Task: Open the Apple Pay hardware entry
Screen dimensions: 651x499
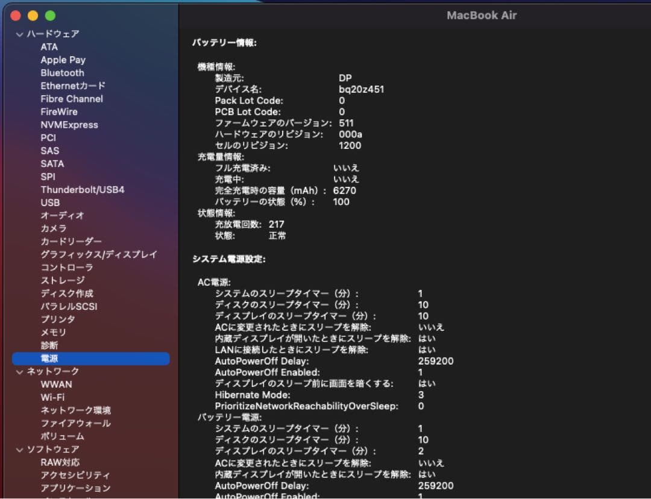Action: pos(63,60)
